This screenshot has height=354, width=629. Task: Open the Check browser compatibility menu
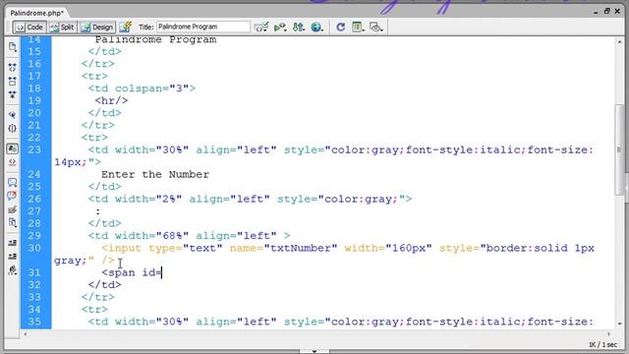pos(280,27)
